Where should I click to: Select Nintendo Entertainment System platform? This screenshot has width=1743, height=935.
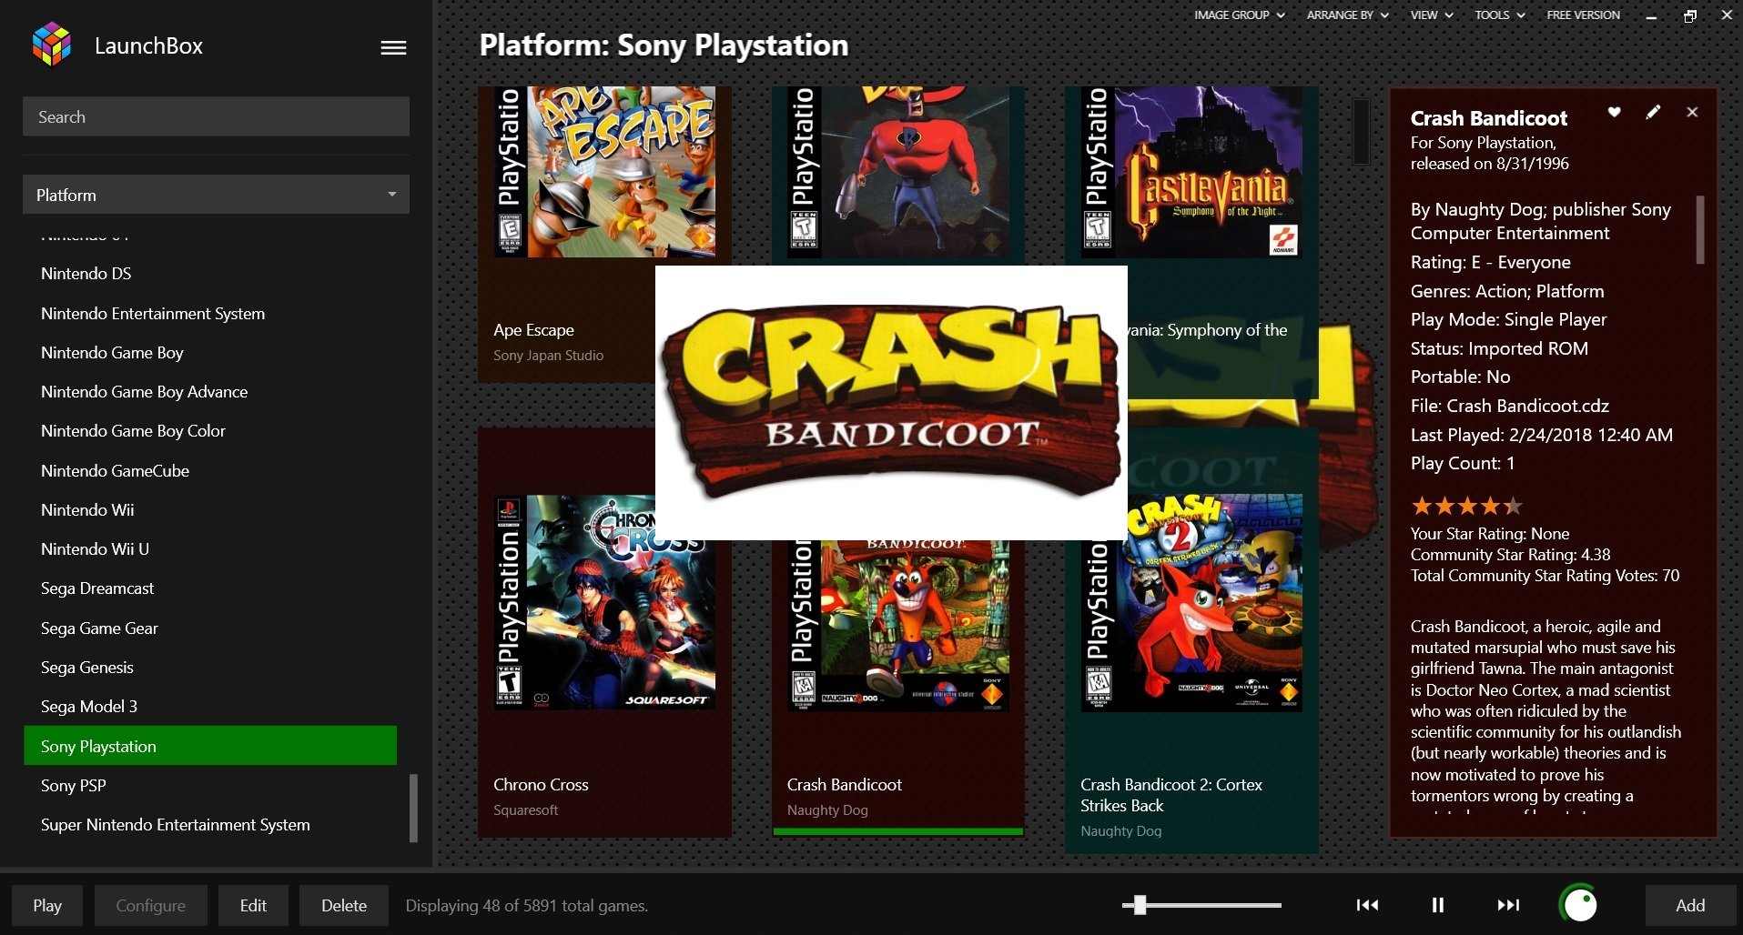[210, 314]
